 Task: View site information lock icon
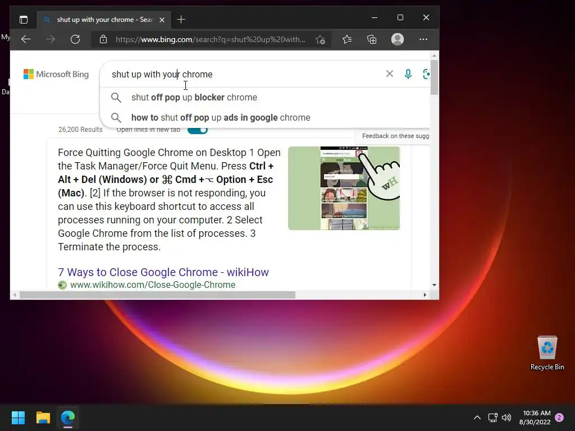pyautogui.click(x=103, y=39)
